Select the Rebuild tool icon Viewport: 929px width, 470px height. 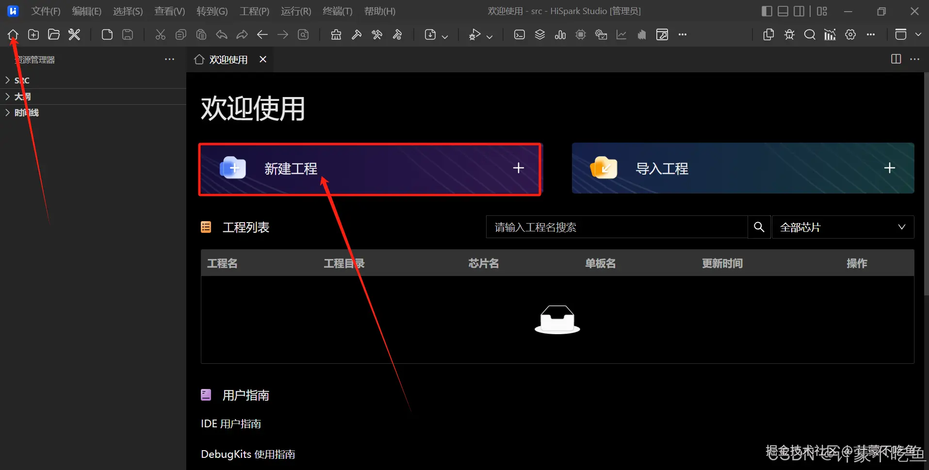(x=377, y=34)
